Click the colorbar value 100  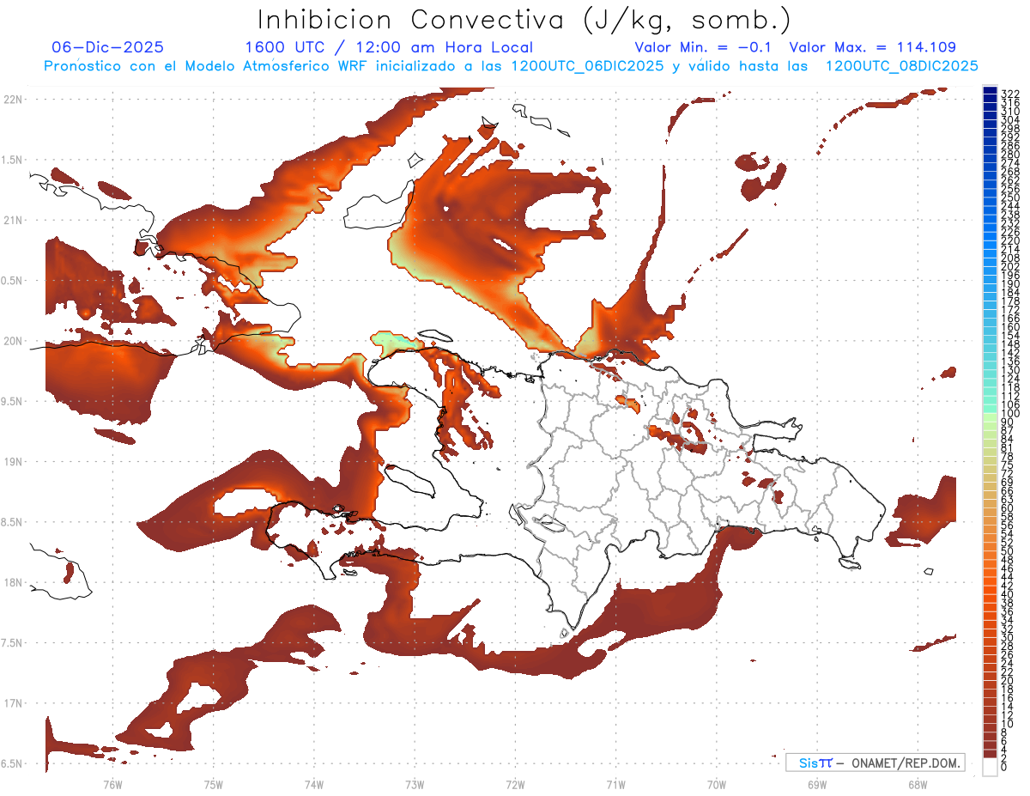(x=1009, y=413)
